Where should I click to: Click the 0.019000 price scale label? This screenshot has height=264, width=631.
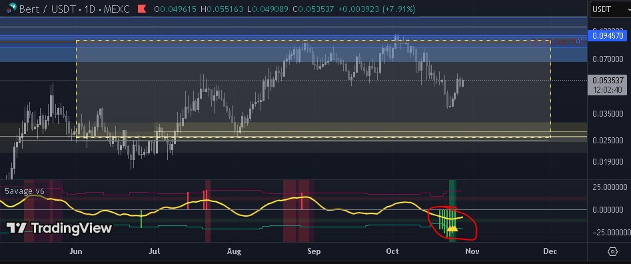coord(608,162)
